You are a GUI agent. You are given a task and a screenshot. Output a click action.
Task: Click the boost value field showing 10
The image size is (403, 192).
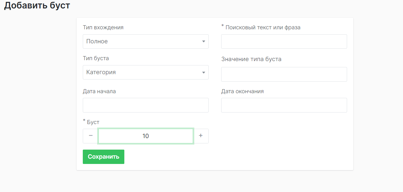click(x=146, y=136)
